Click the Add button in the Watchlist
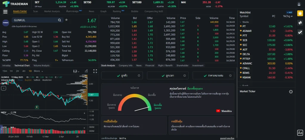The image size is (305, 140). pyautogui.click(x=289, y=13)
